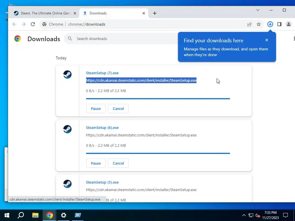The image size is (295, 221).
Task: Open the profile avatar menu
Action: [x=288, y=24]
